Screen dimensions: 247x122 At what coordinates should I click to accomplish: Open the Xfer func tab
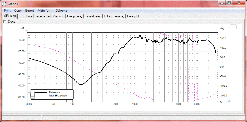click(x=58, y=16)
